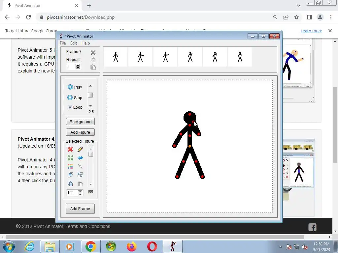Viewport: 338px width, 253px height.
Task: Click the Add Frame button
Action: click(80, 209)
